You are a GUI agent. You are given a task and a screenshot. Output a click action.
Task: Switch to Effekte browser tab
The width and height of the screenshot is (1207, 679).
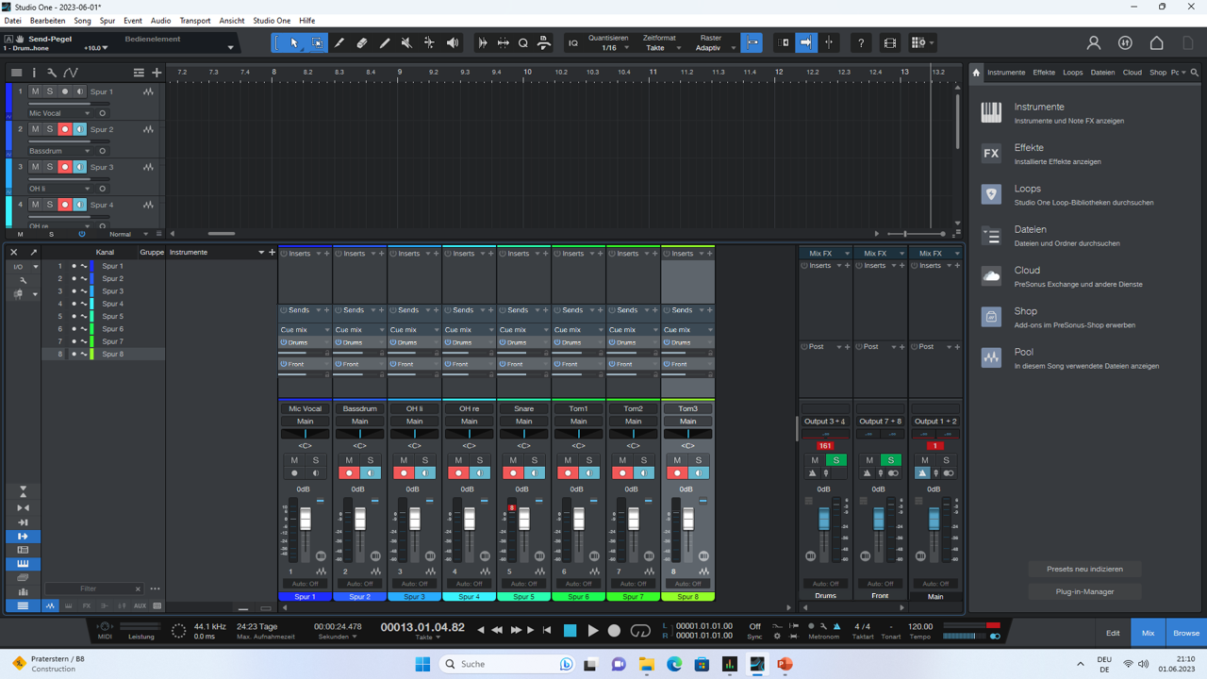1044,73
